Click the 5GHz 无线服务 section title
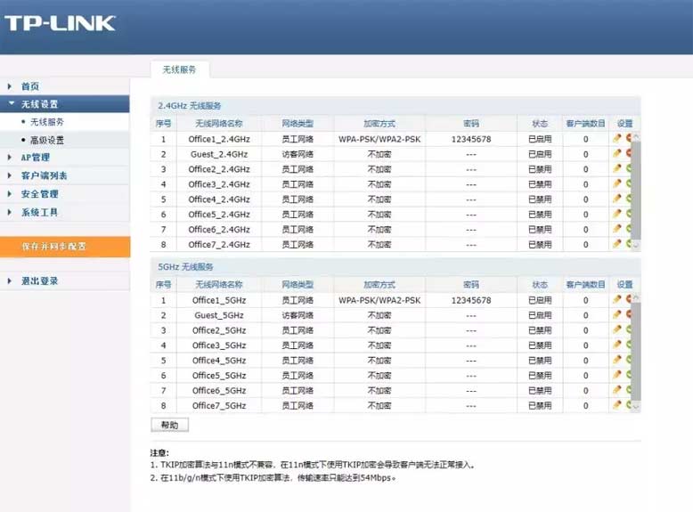The width and height of the screenshot is (693, 512). pos(185,267)
